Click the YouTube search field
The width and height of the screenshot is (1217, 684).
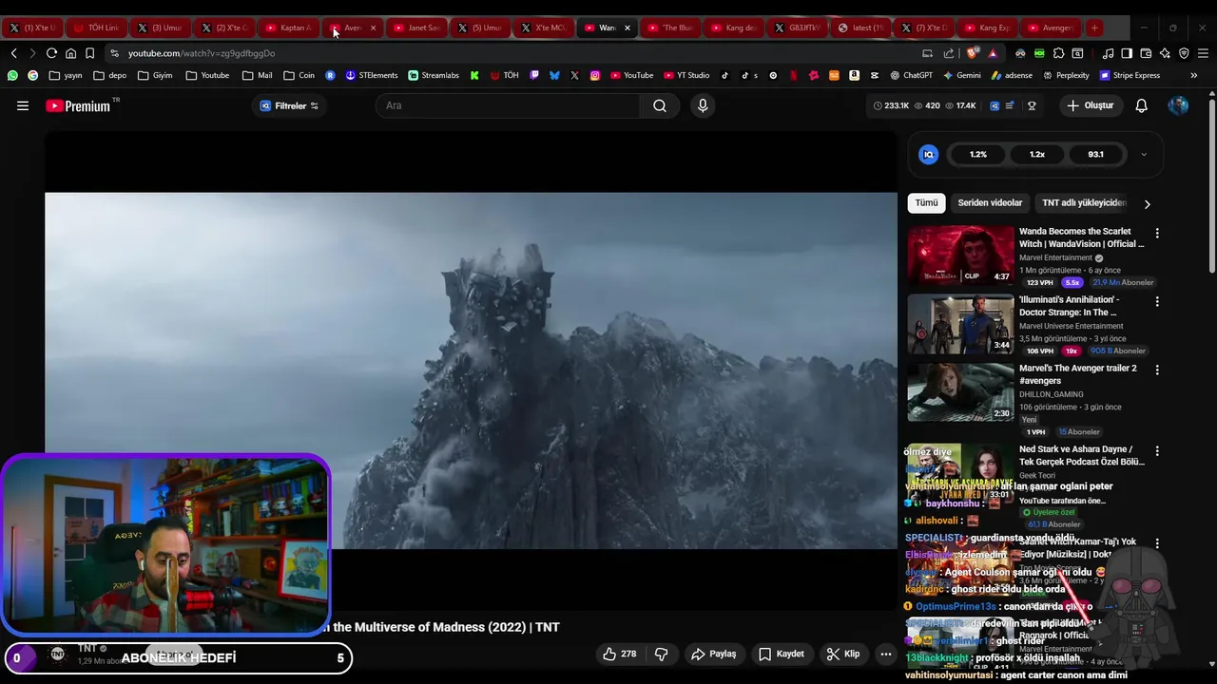pos(509,105)
